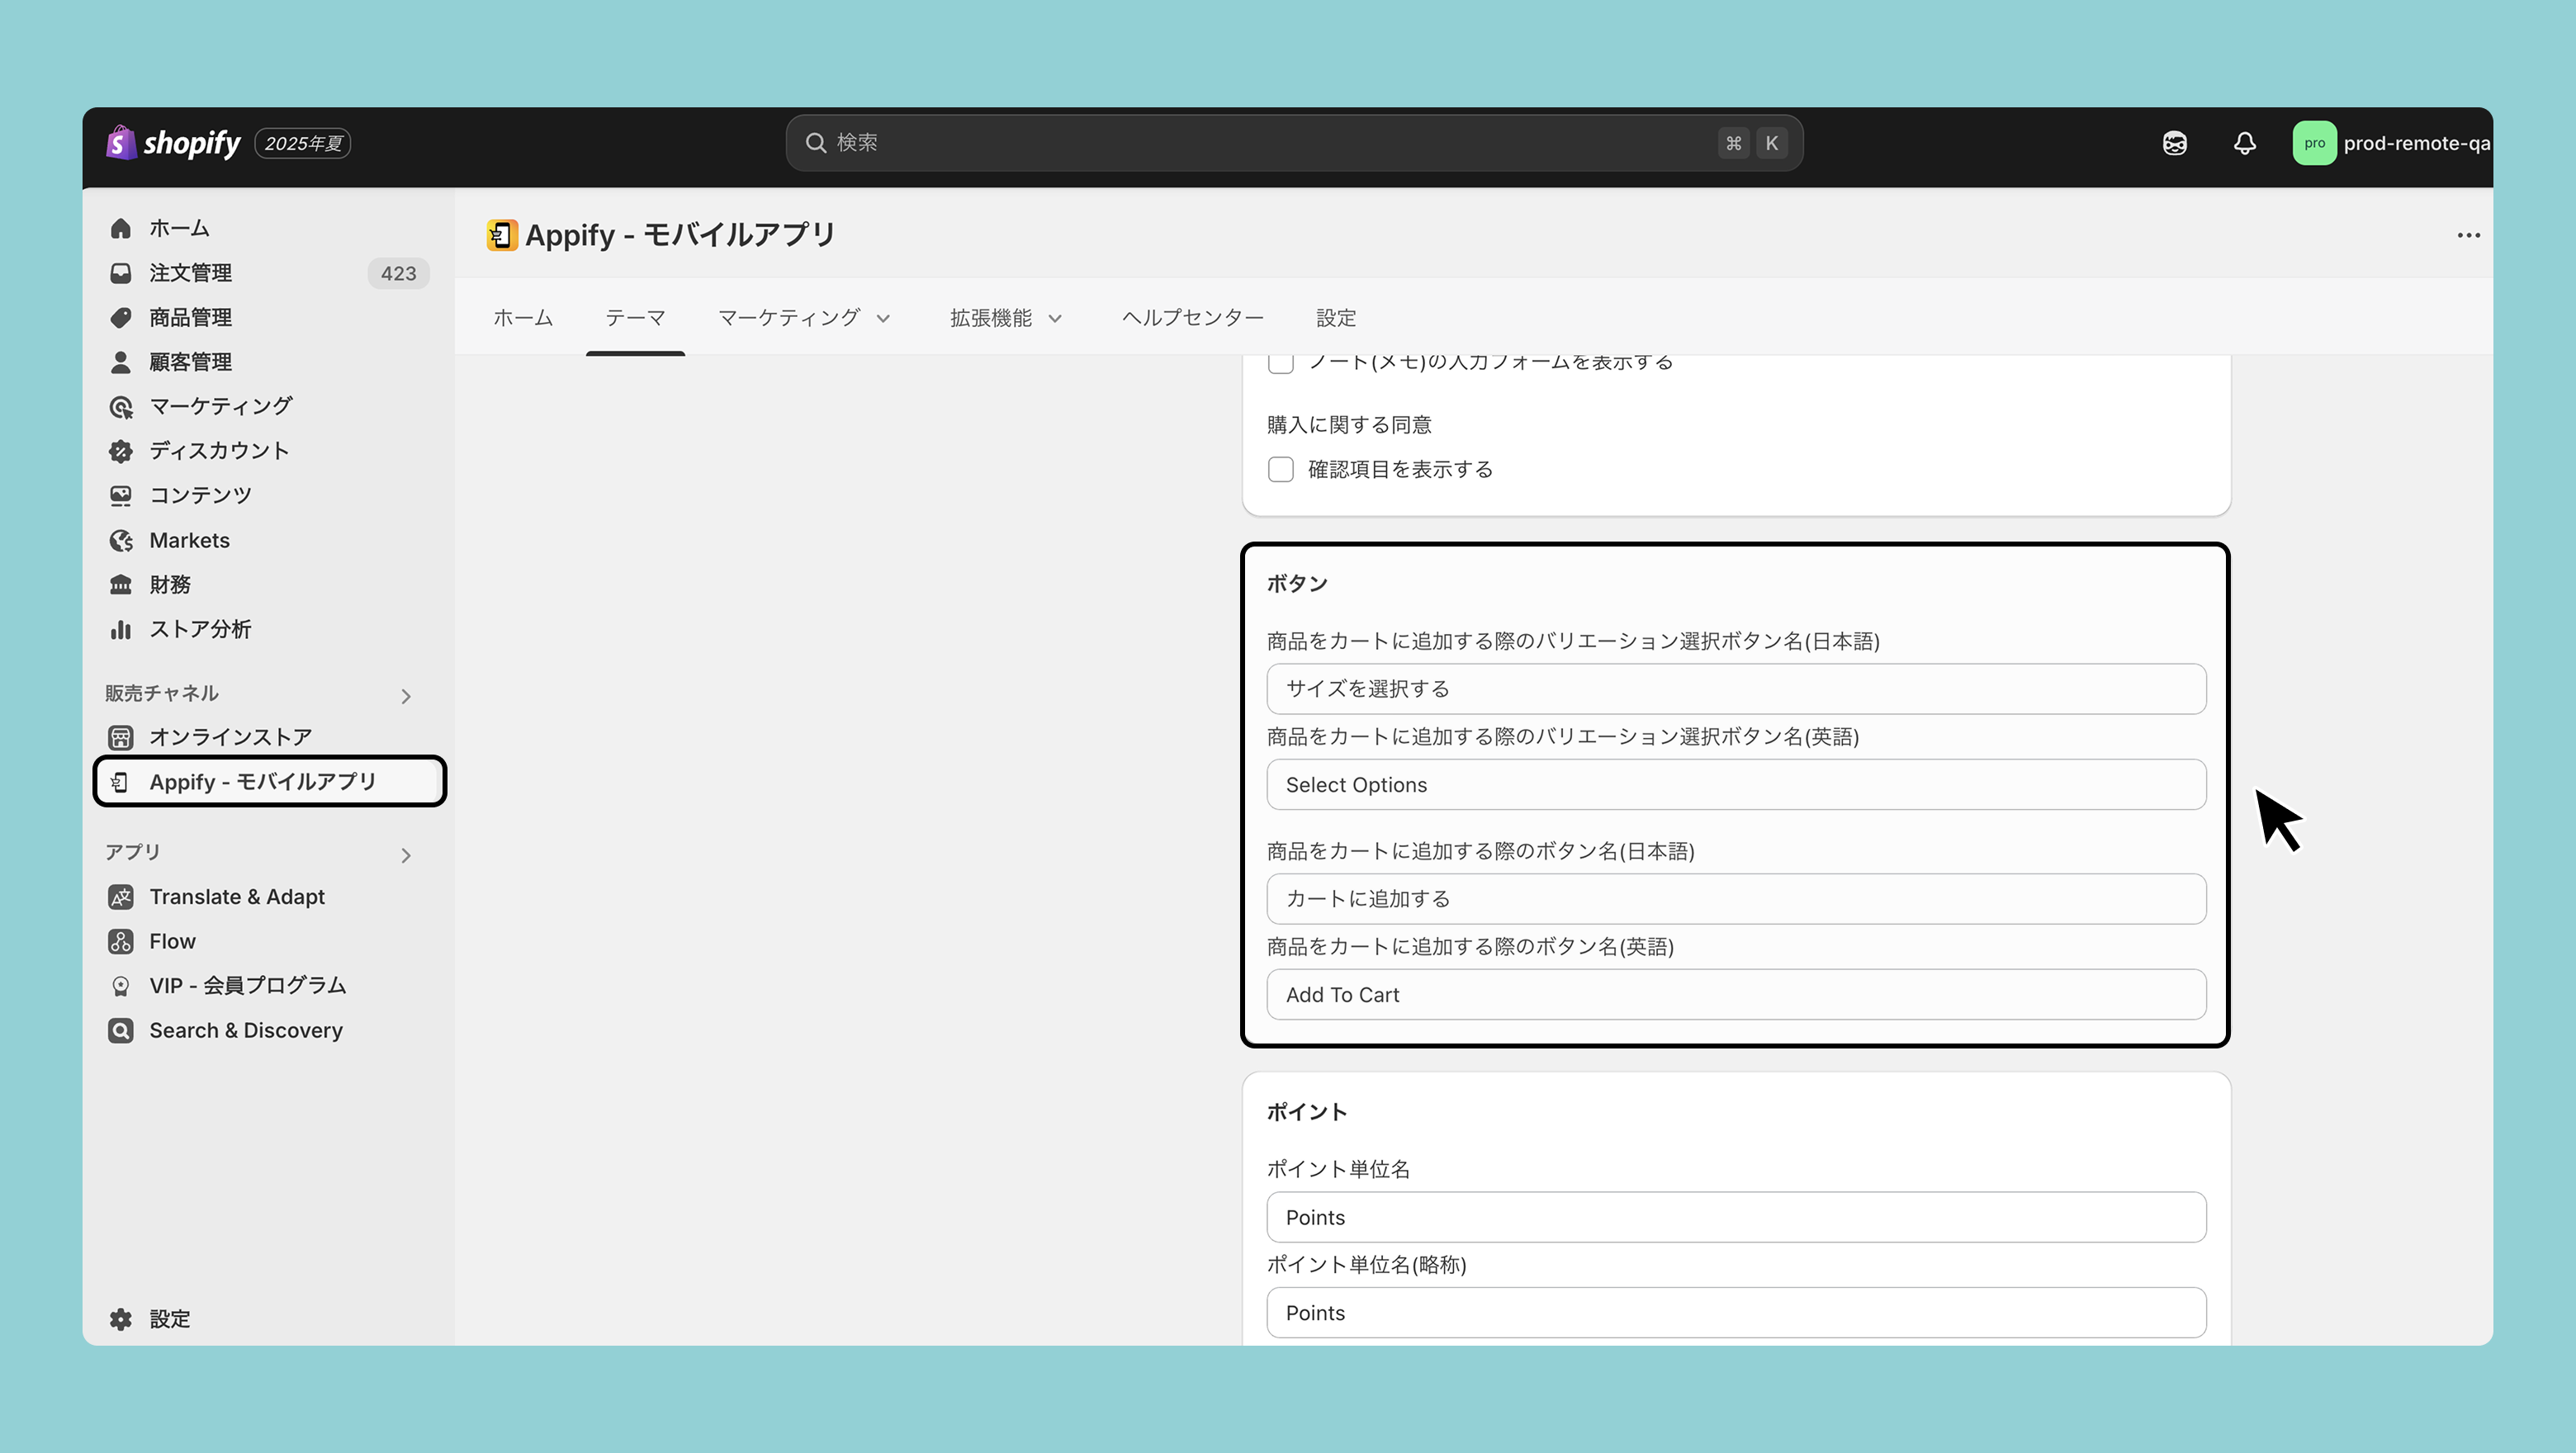Image resolution: width=2576 pixels, height=1453 pixels.
Task: Click the 423 orders count badge
Action: click(x=398, y=273)
